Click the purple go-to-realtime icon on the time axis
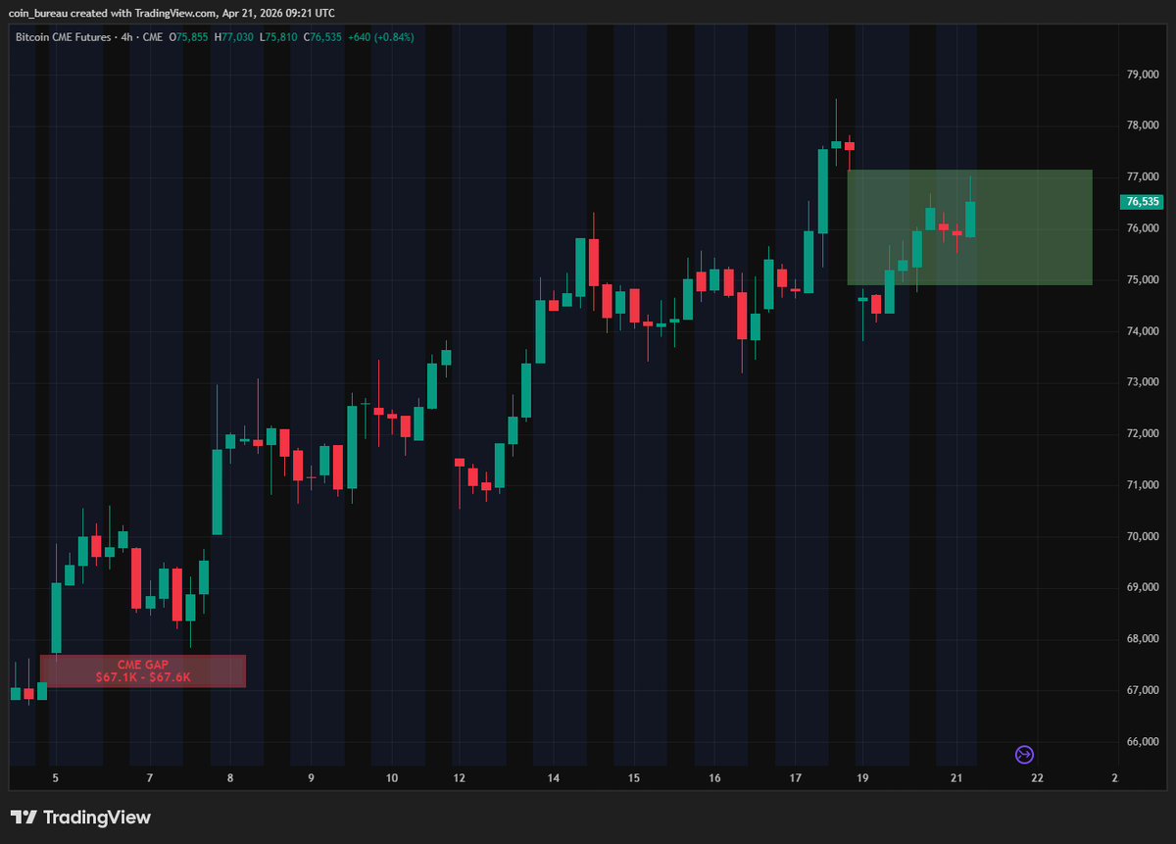The width and height of the screenshot is (1176, 844). coord(1024,754)
